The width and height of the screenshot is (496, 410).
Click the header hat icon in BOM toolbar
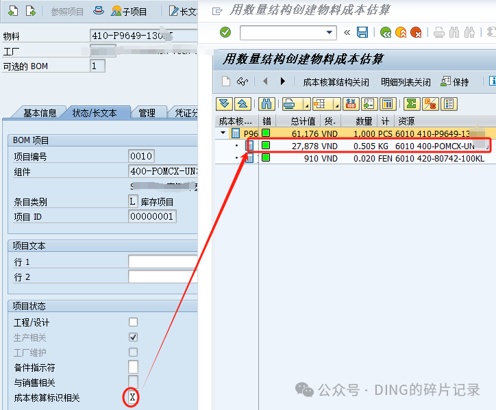click(99, 11)
